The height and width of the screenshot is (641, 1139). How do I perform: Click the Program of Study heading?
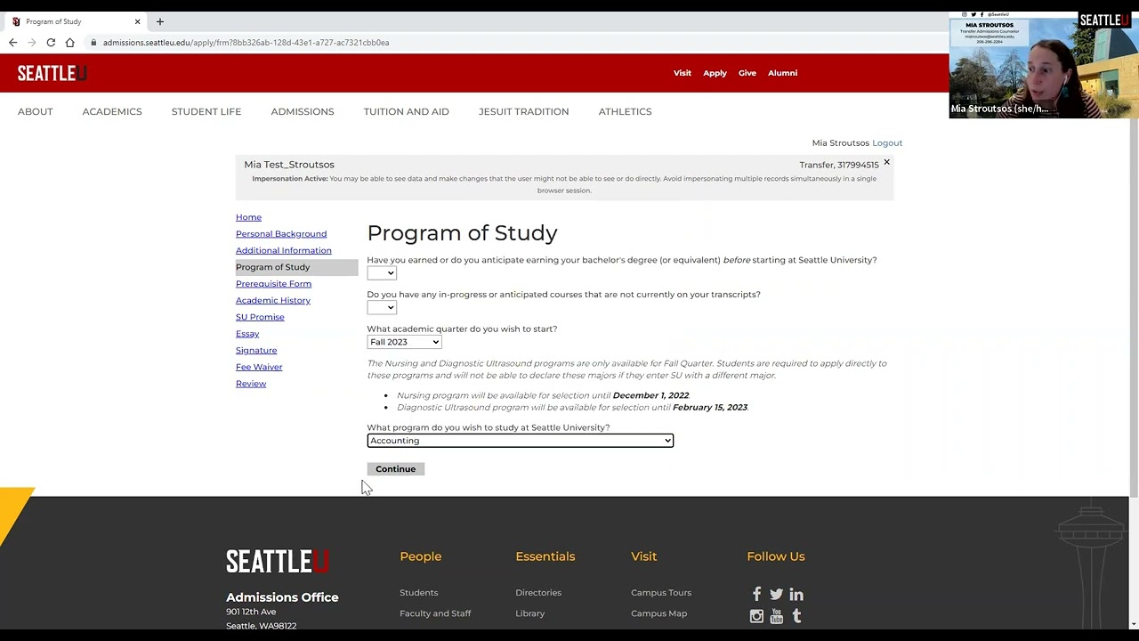point(462,233)
